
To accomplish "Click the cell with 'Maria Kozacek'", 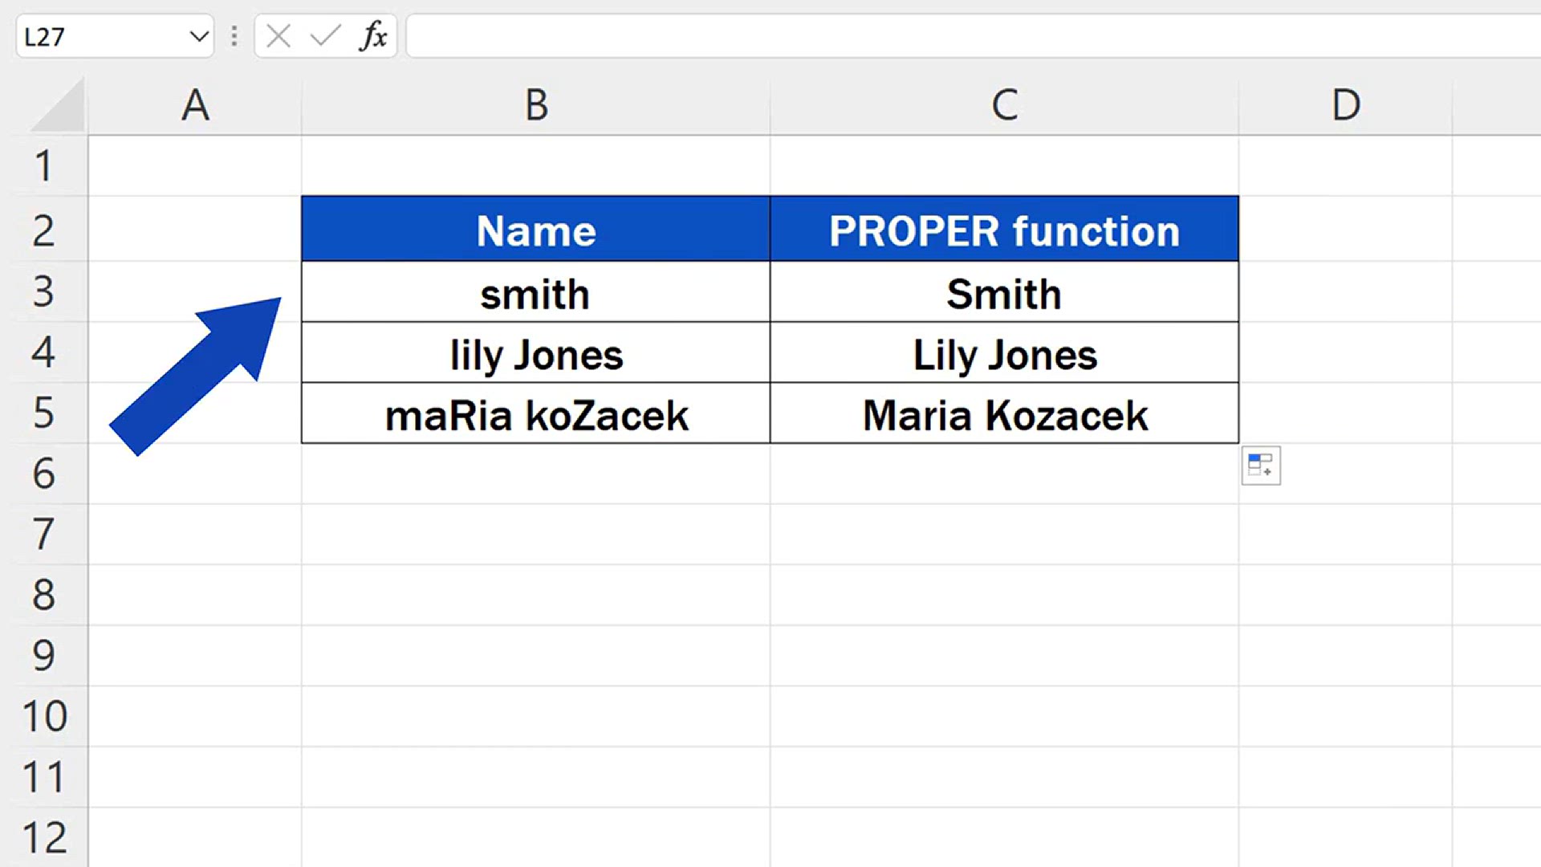I will 1004,414.
